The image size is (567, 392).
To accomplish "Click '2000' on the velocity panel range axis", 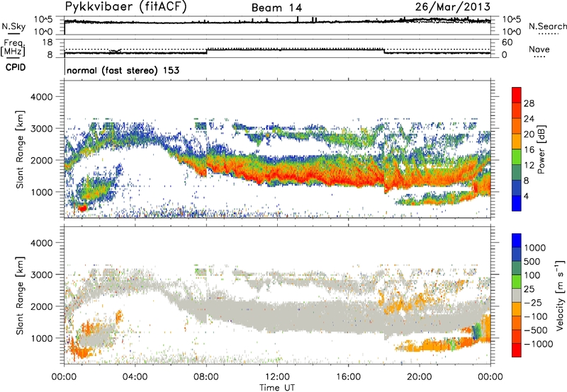I will (41, 306).
